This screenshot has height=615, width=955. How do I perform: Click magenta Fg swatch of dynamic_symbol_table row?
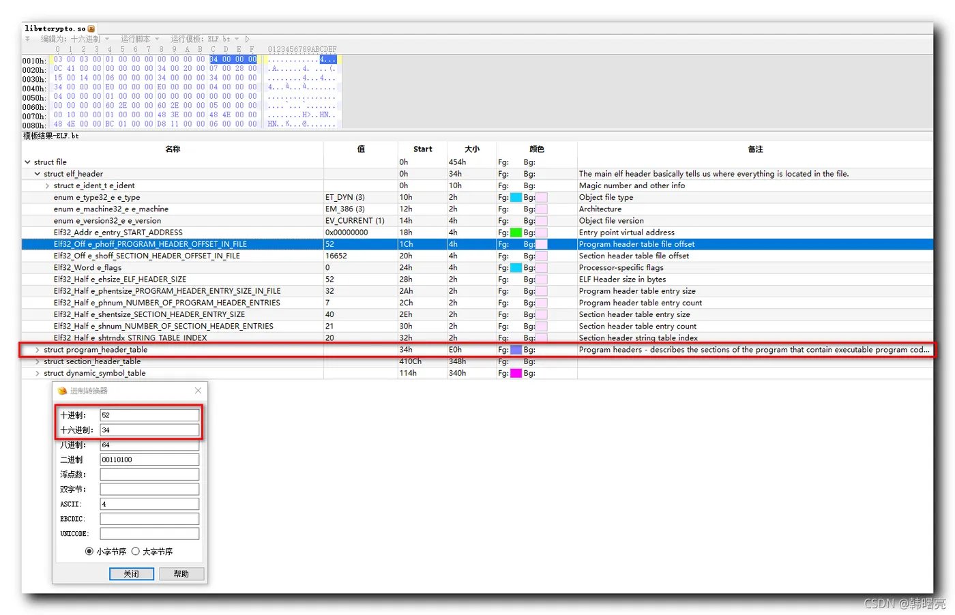(516, 373)
